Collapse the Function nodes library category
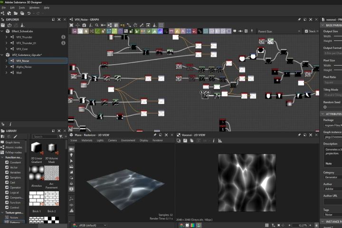Screen dimensions: 342x228 click(2, 157)
